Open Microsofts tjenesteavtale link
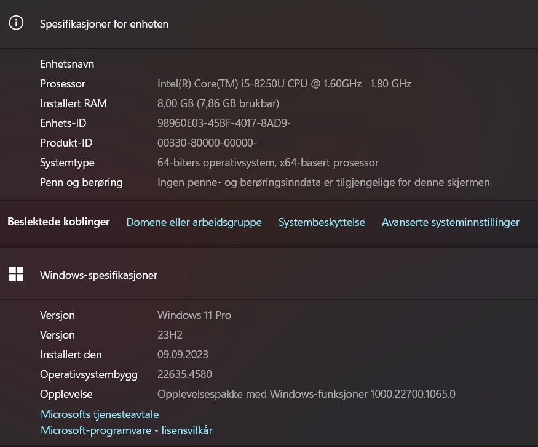Screen dimensions: 538x447 (x=100, y=414)
